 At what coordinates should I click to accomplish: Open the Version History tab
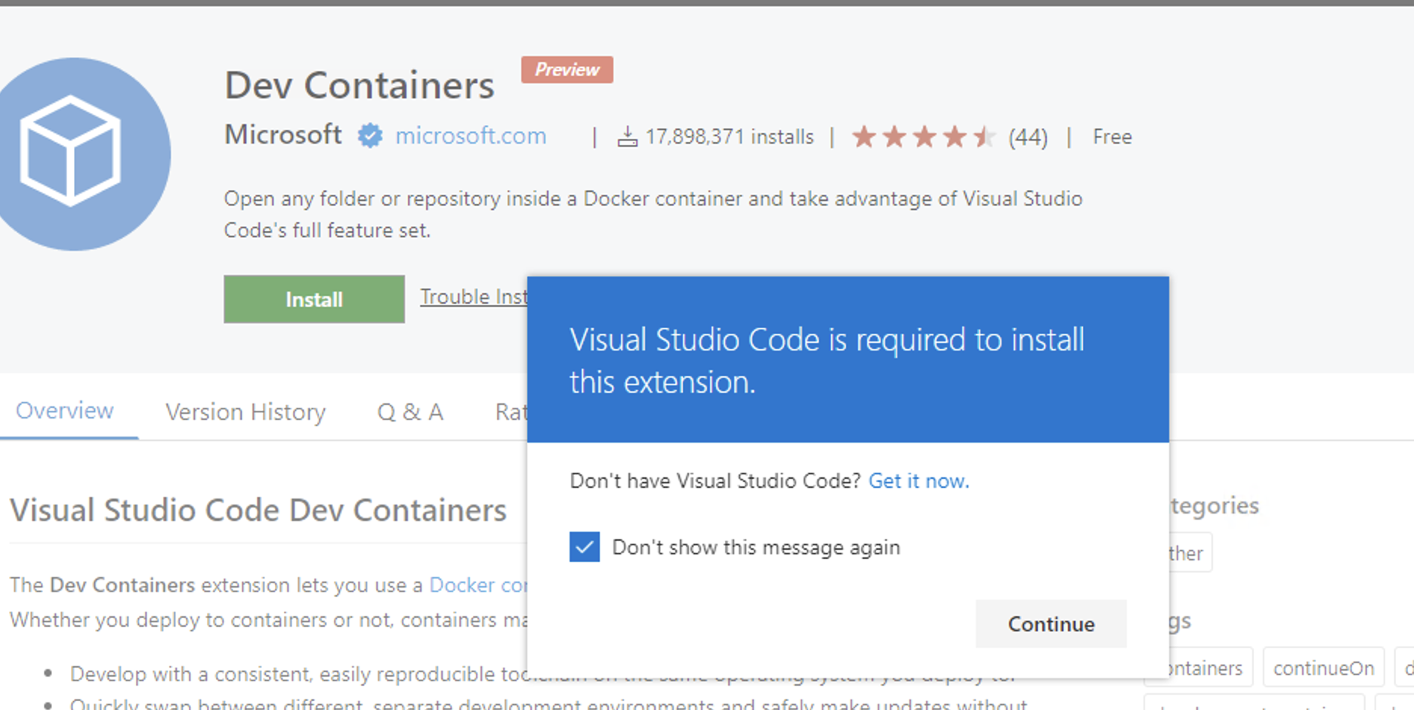(245, 412)
